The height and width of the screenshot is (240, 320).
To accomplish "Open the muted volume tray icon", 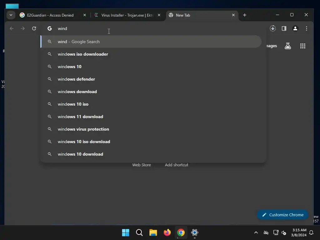I will tap(284, 232).
